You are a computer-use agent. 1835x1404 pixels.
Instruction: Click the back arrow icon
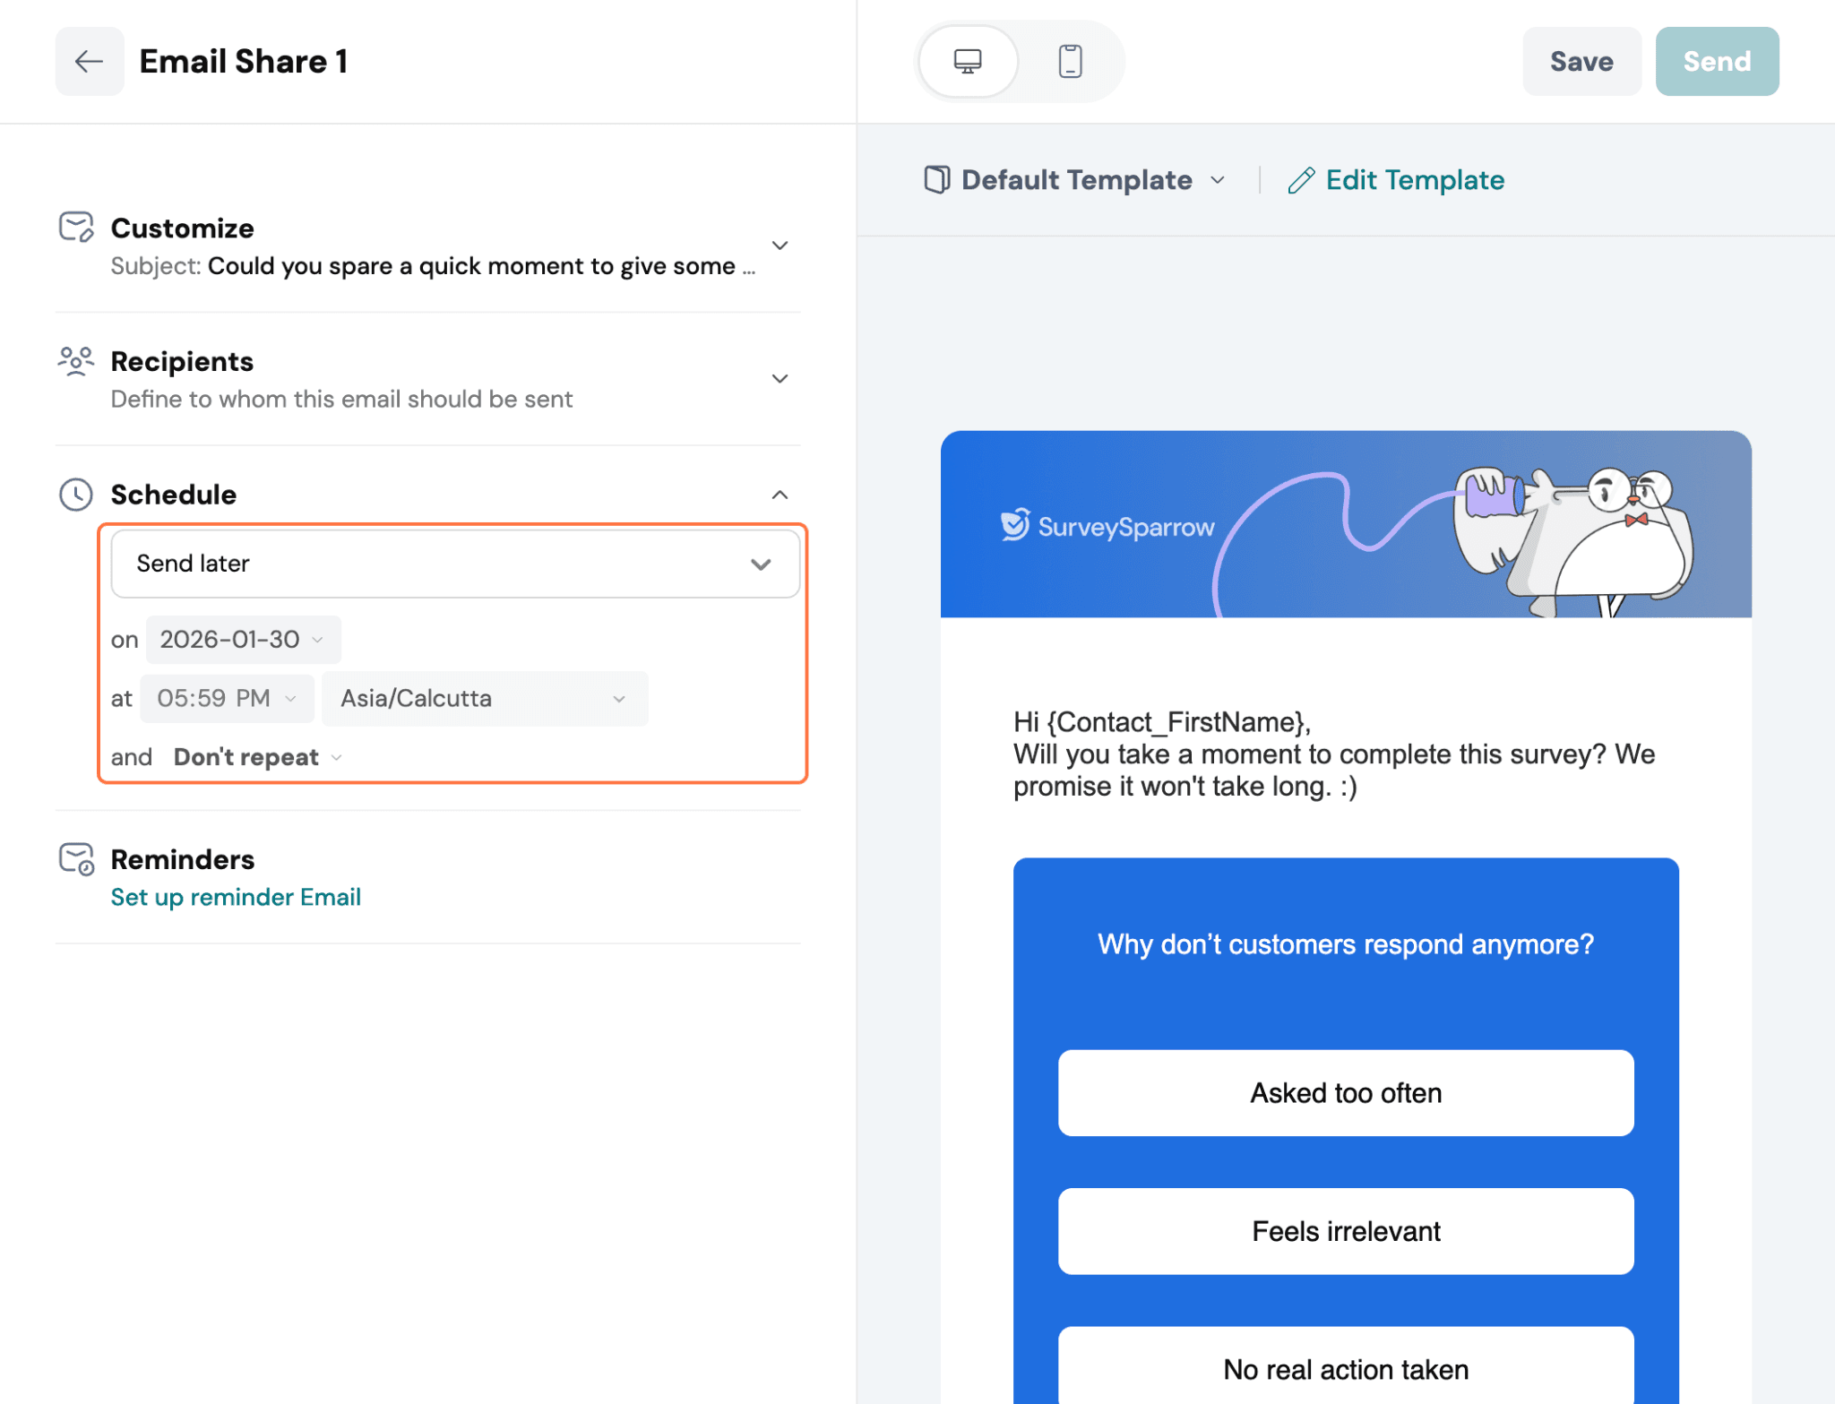[89, 62]
